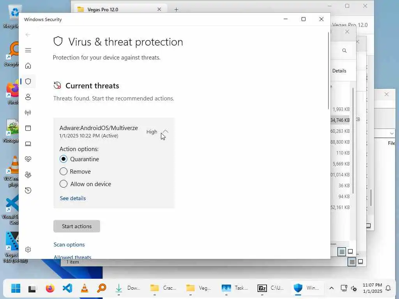Screen dimensions: 399x299
Task: Open the Home section in the sidebar
Action: point(28,66)
